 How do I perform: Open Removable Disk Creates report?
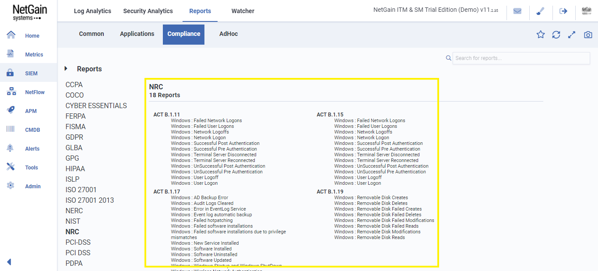coord(371,197)
